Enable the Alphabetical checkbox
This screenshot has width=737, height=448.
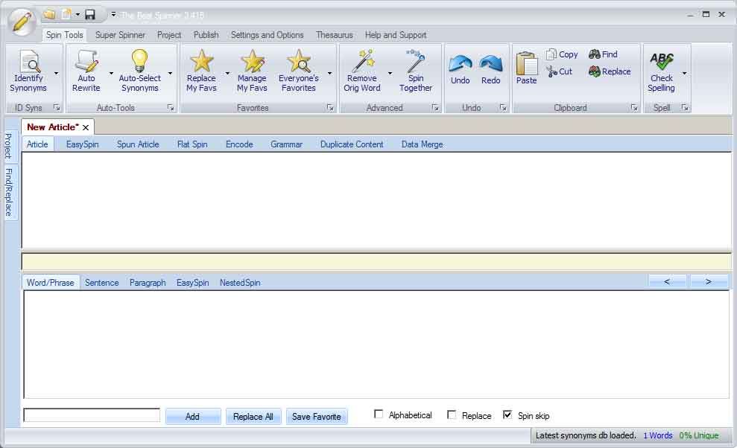(379, 415)
